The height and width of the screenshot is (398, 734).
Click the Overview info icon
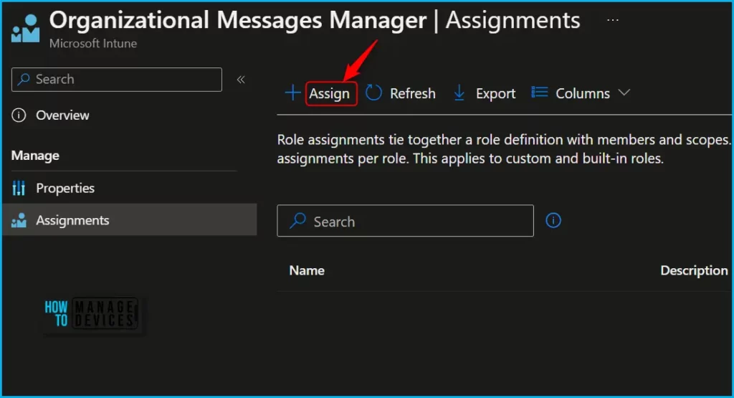pyautogui.click(x=19, y=115)
